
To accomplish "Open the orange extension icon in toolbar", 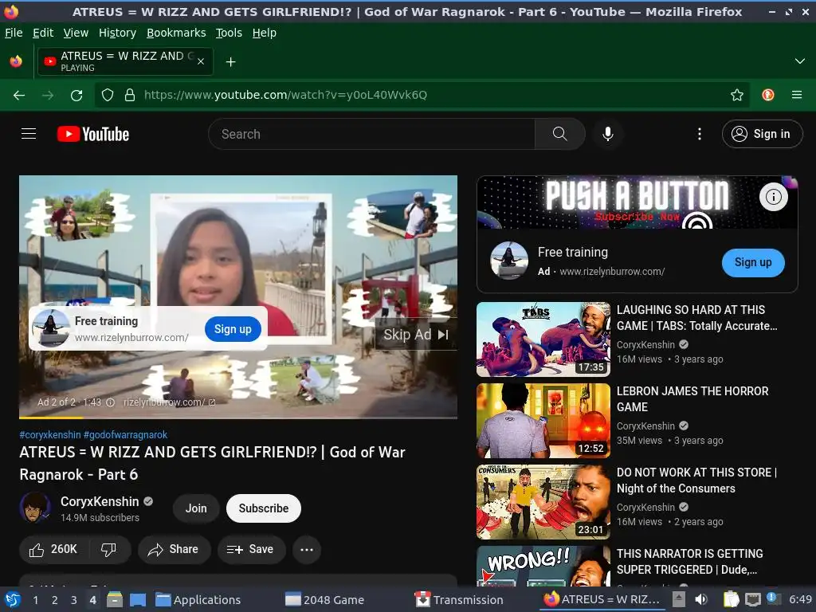I will 768,95.
